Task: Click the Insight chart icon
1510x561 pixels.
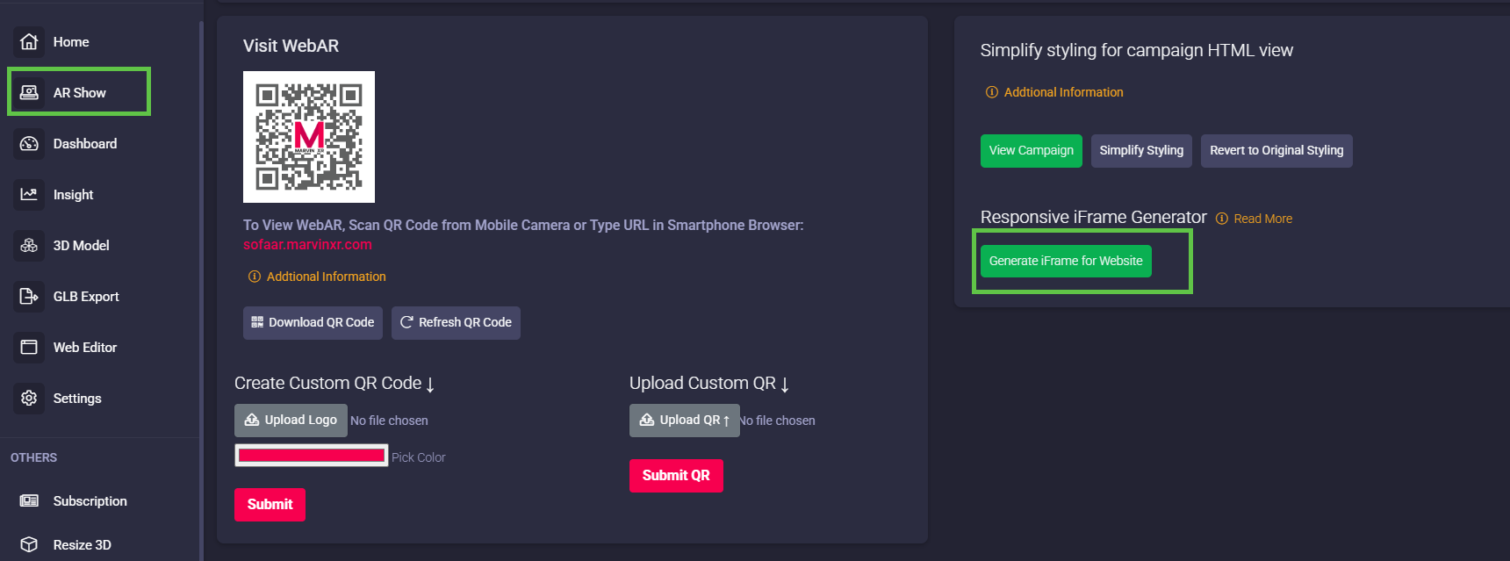Action: [29, 195]
